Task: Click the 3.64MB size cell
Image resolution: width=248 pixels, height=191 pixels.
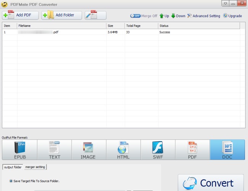Action: [x=113, y=32]
